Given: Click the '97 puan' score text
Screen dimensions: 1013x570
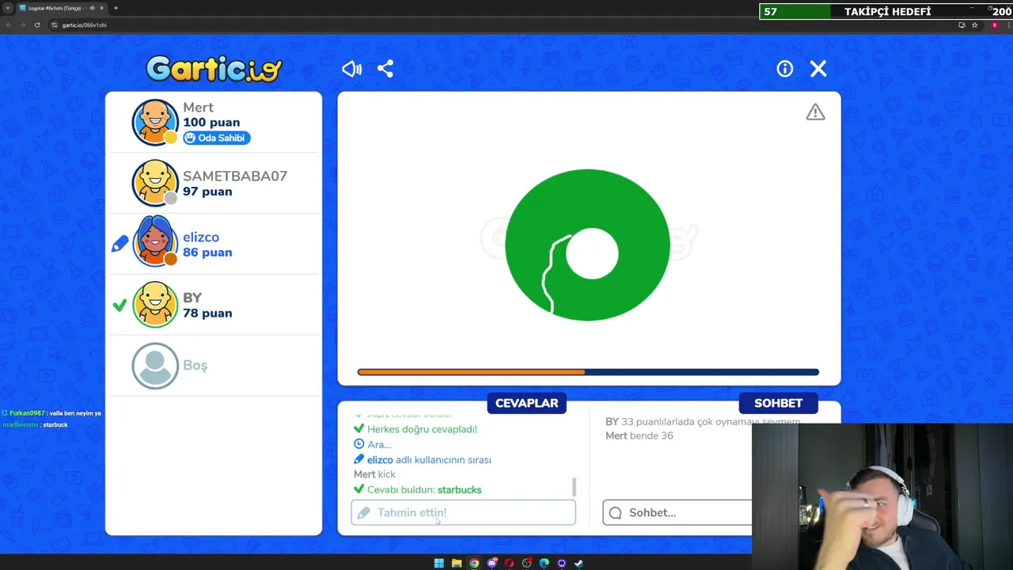Looking at the screenshot, I should [x=207, y=191].
